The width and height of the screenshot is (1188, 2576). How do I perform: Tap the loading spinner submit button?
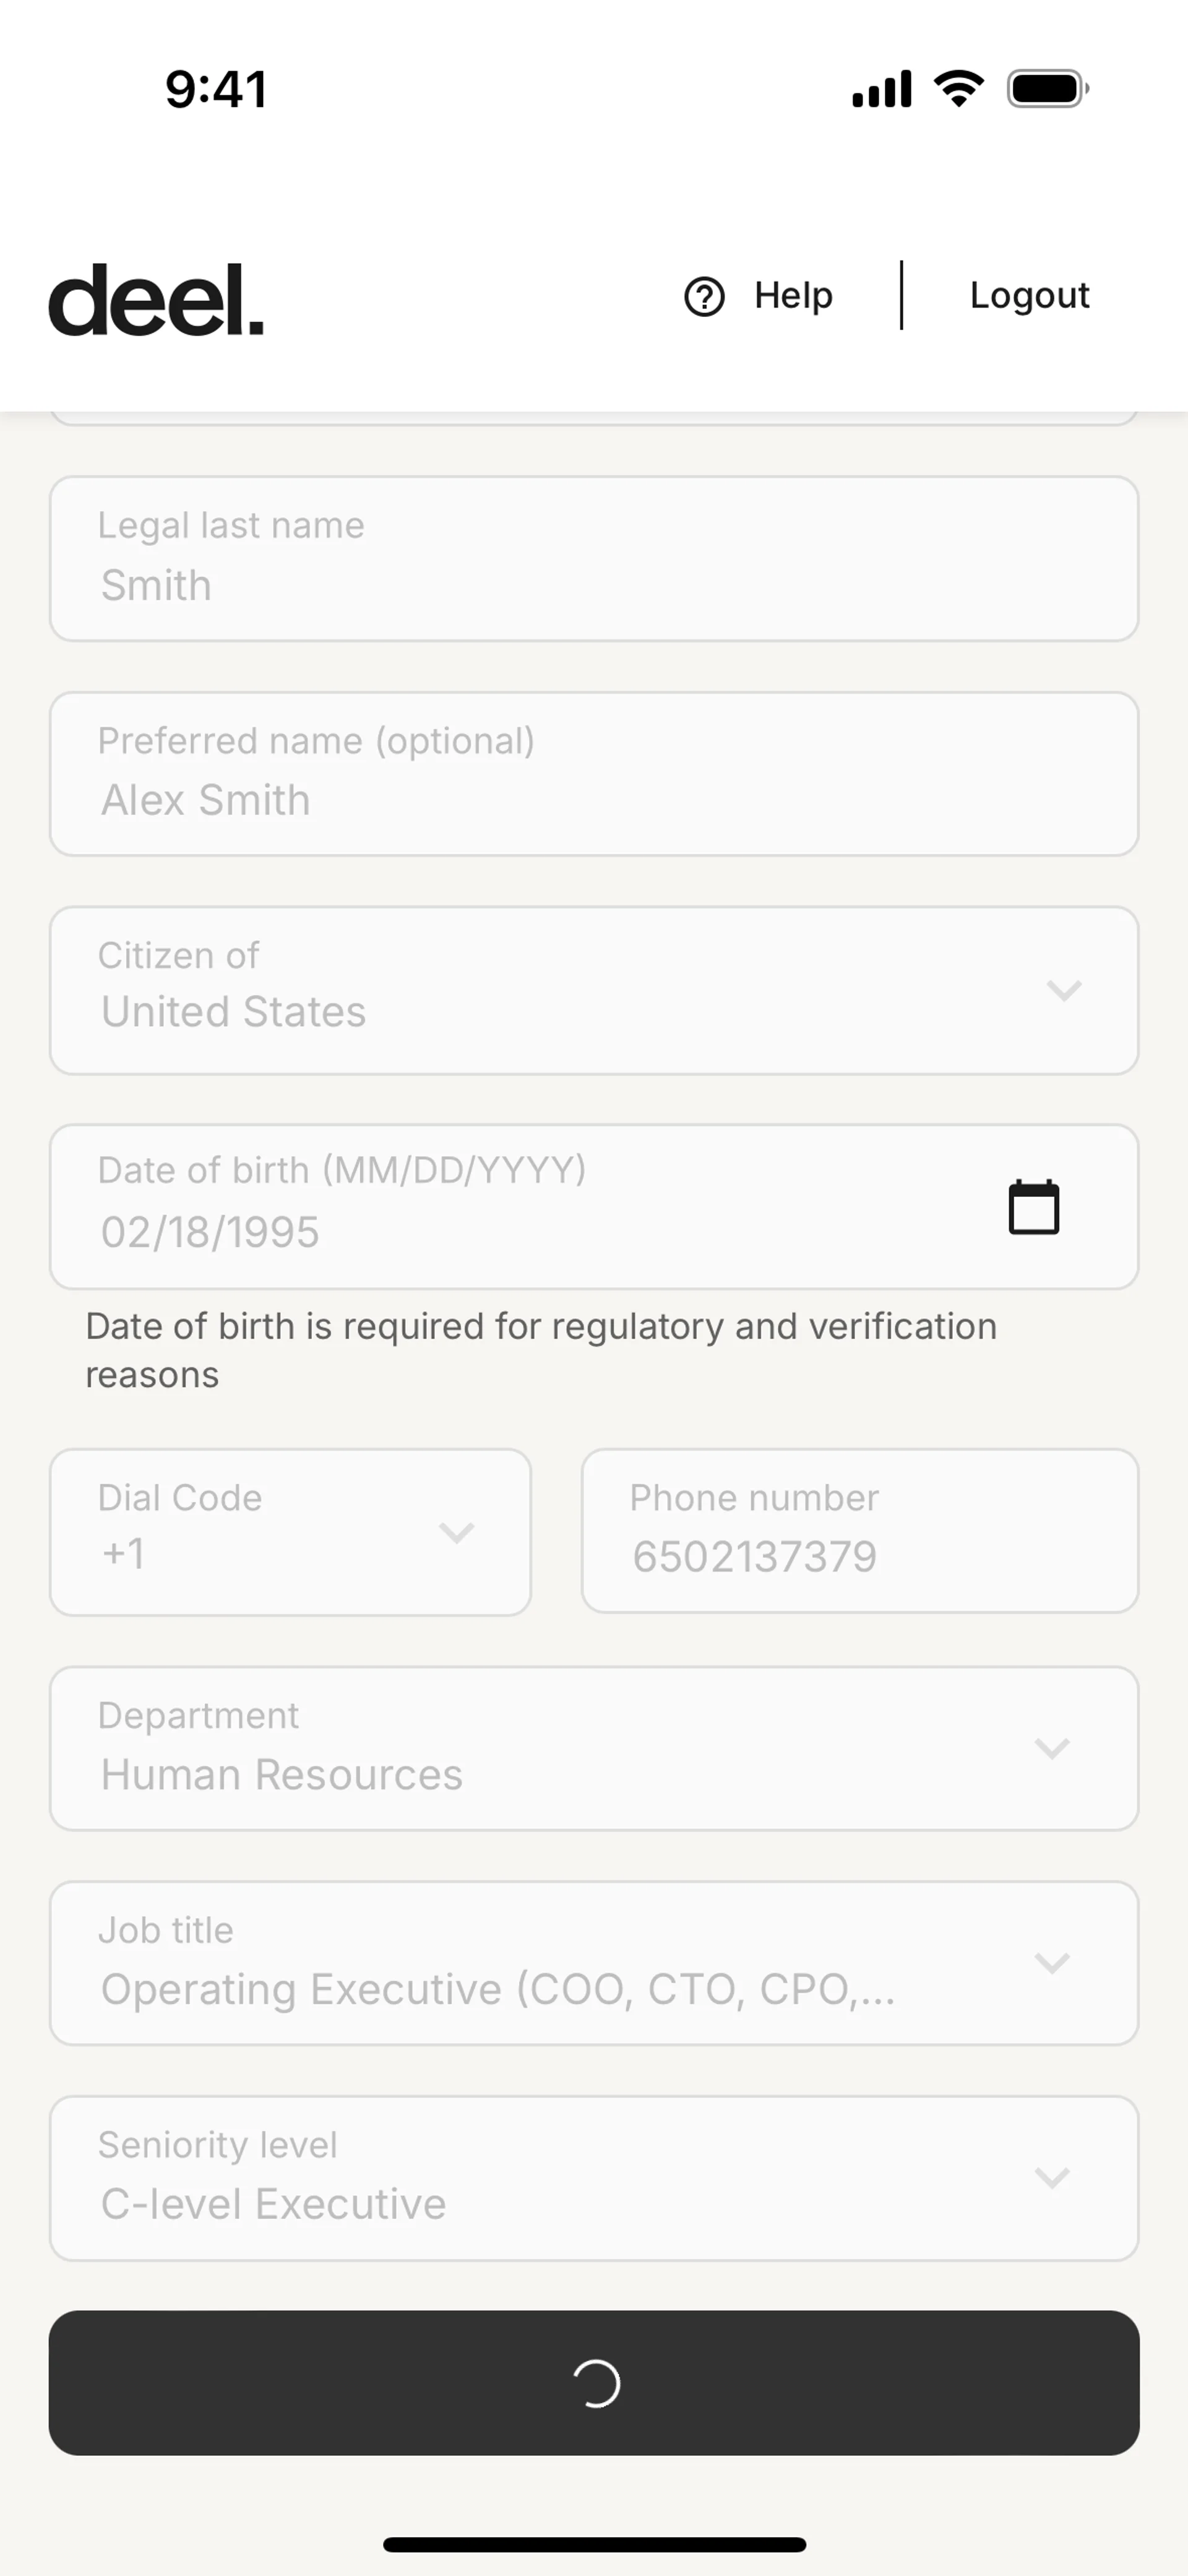coord(594,2382)
